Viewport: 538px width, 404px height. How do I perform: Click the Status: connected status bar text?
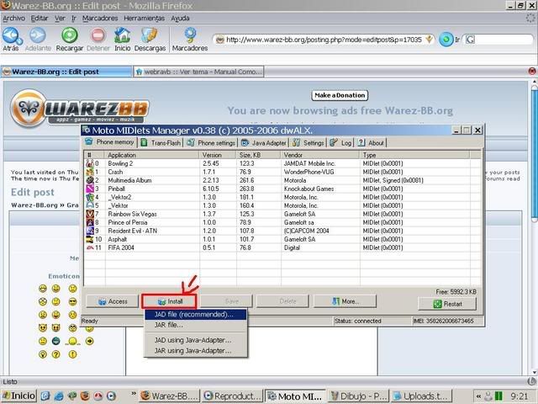point(358,321)
